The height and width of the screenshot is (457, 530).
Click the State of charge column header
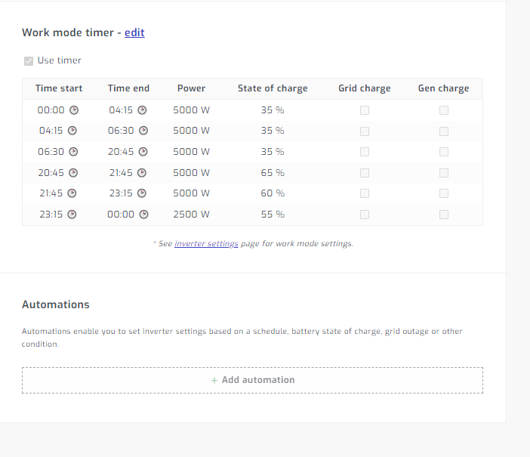click(x=273, y=88)
